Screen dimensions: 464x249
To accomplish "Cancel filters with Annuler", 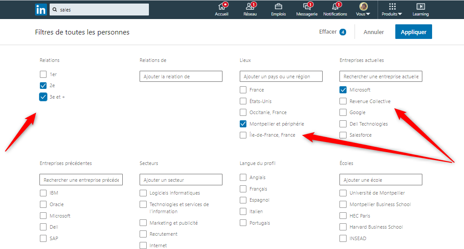I will click(374, 32).
